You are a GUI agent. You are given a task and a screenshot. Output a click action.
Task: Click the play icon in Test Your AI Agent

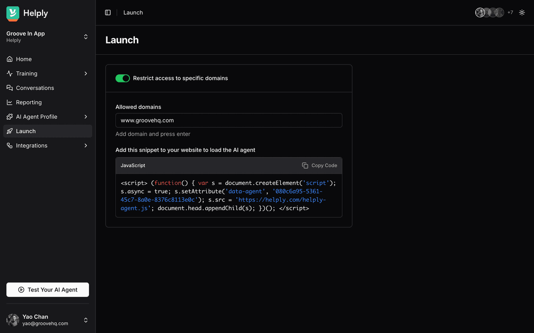[x=21, y=290]
